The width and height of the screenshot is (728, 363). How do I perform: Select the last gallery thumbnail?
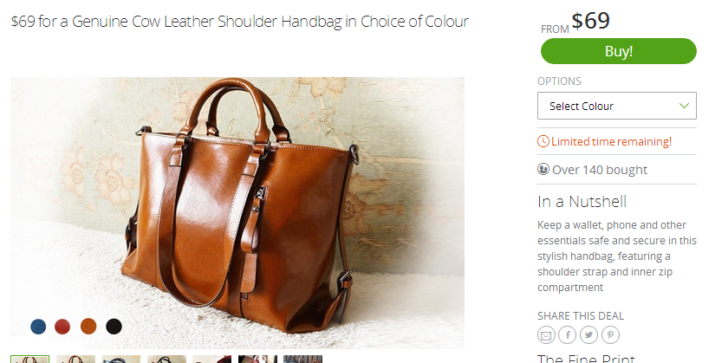coord(303,360)
